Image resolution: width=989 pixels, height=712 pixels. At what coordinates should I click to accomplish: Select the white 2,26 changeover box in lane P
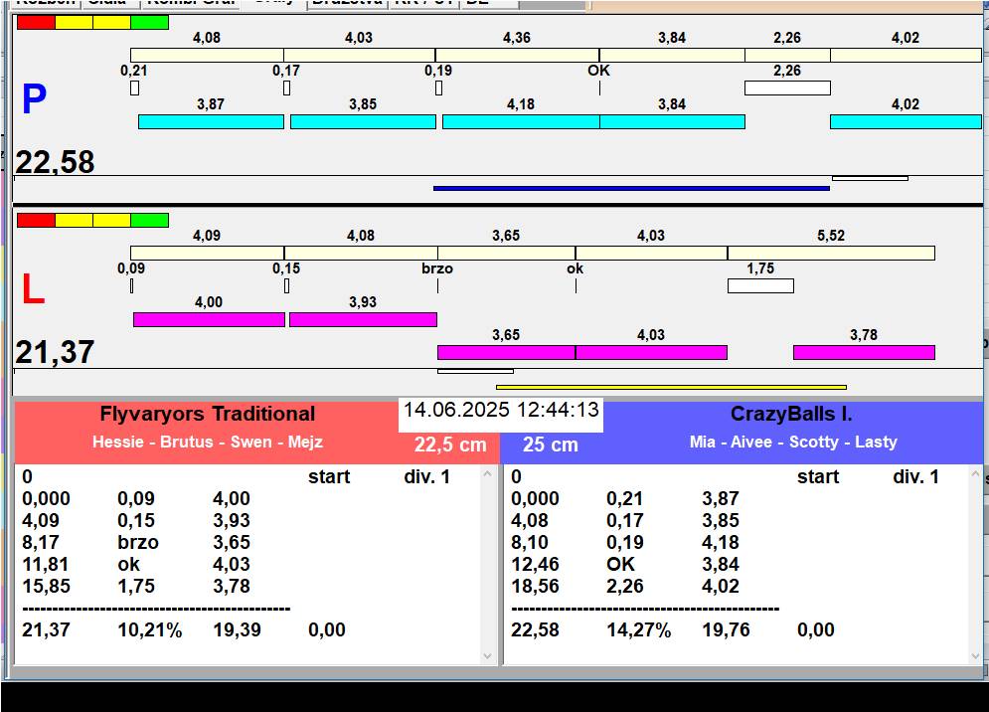[x=786, y=88]
